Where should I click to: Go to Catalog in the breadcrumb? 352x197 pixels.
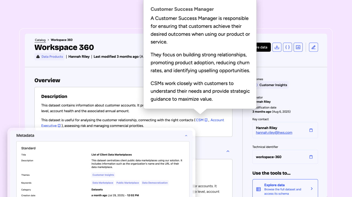coord(40,40)
